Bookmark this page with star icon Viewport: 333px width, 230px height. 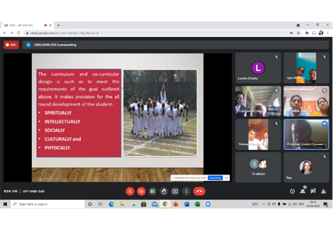click(x=298, y=33)
